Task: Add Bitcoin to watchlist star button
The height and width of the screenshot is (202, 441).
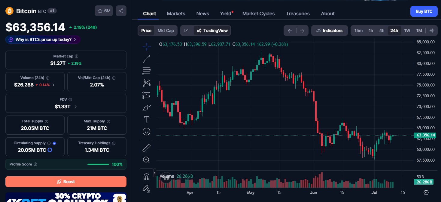Action: pyautogui.click(x=104, y=11)
